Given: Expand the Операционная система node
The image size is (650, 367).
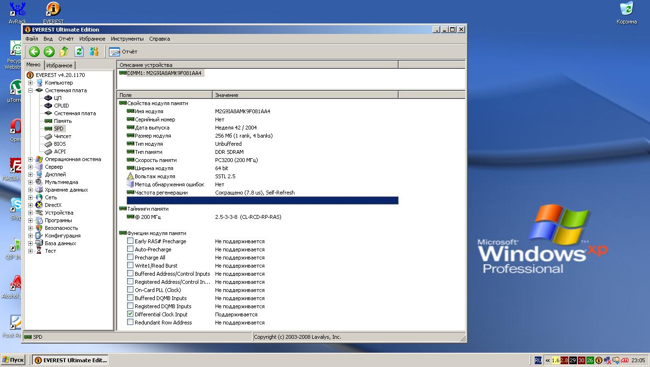Looking at the screenshot, I should point(30,159).
